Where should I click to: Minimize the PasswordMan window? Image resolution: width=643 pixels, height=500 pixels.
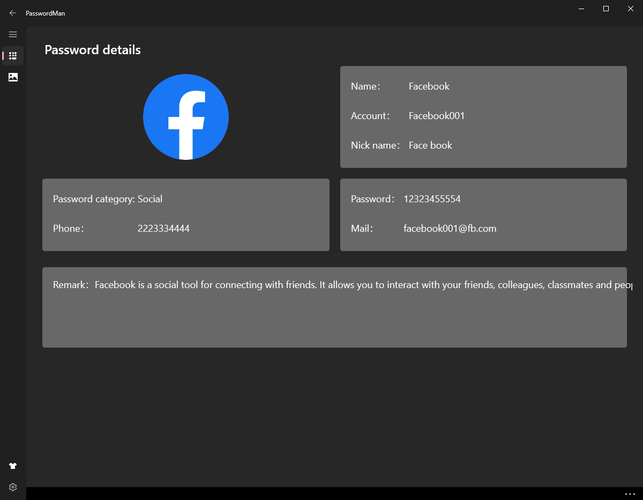(x=581, y=9)
